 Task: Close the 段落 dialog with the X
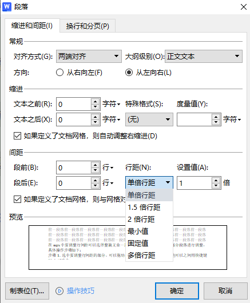[244, 7]
